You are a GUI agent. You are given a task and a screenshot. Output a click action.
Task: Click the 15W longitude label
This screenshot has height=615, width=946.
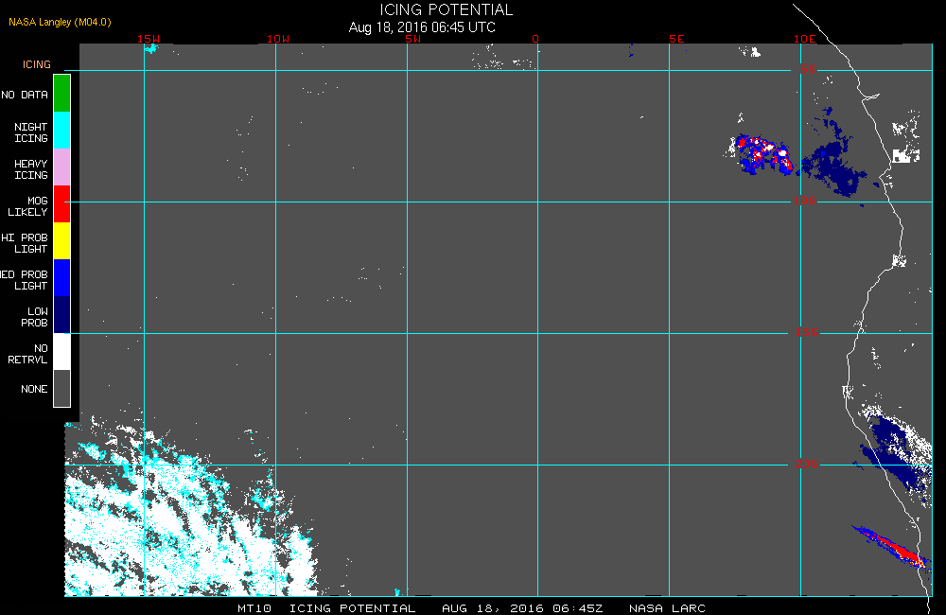pyautogui.click(x=149, y=39)
